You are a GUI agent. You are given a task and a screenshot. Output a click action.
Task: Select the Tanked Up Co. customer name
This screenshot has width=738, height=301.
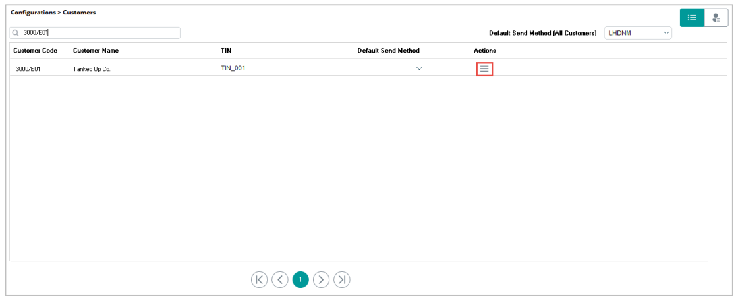[92, 68]
